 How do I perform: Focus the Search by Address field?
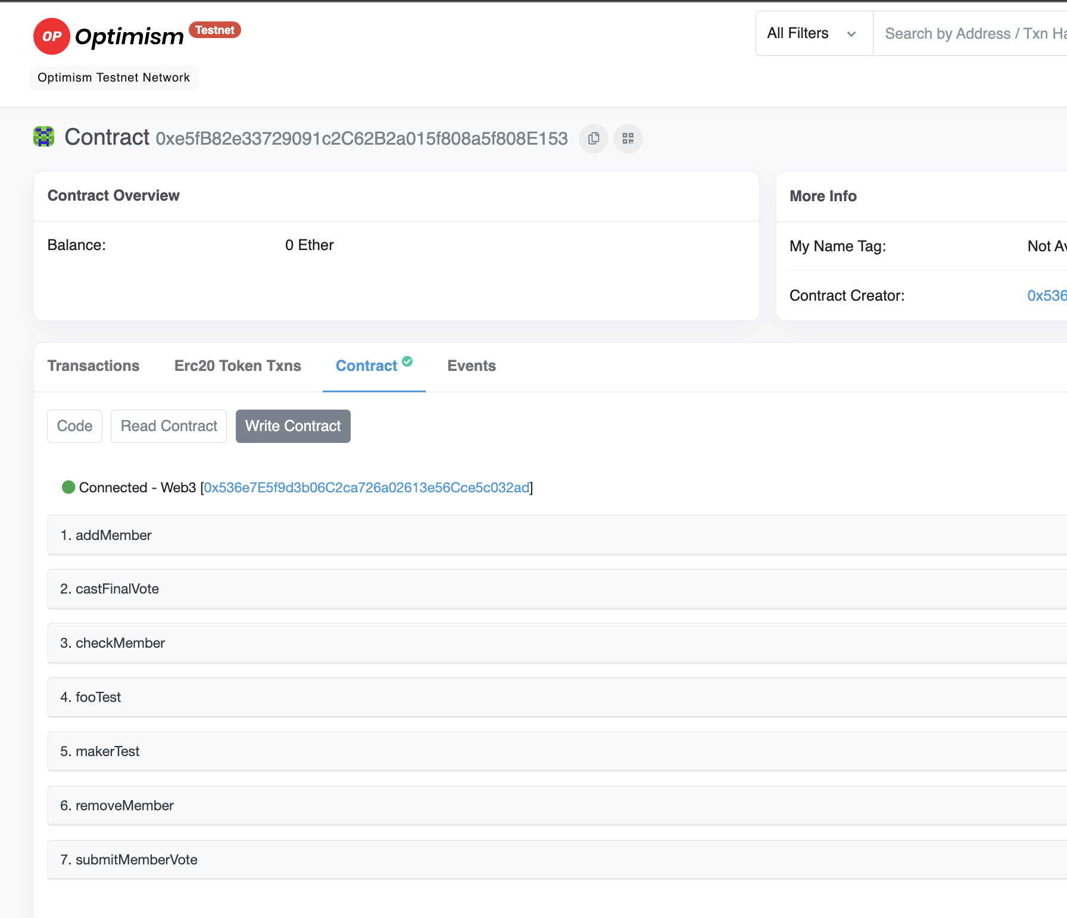970,33
